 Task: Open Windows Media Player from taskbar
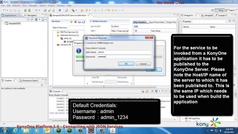click(x=36, y=131)
